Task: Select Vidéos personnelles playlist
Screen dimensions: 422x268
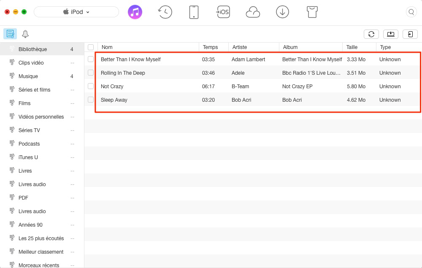Action: pyautogui.click(x=42, y=117)
